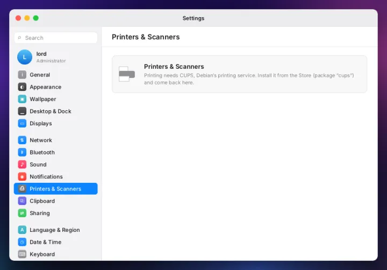
Task: Open Appearance settings label
Action: (x=45, y=87)
